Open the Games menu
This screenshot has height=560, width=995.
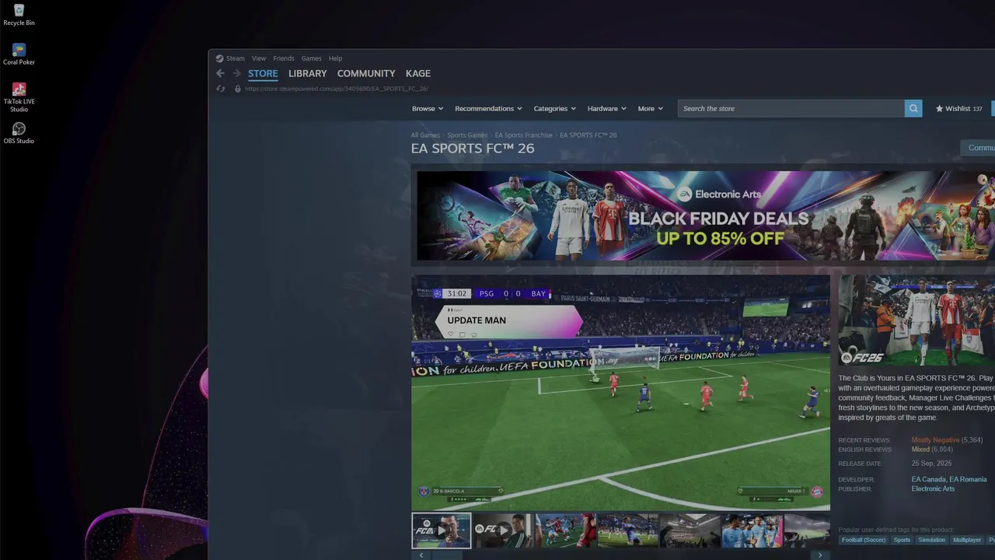(312, 58)
